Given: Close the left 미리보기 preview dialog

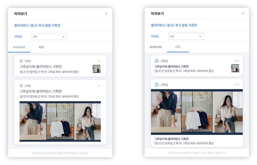Looking at the screenshot, I should pos(106,14).
